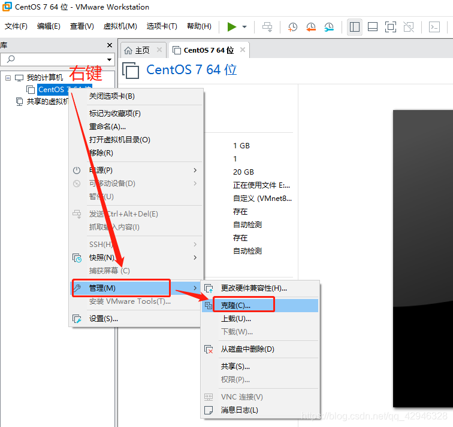Screen dimensions: 453x427
Task: Click the settings icon beside 设置(S)...
Action: (77, 319)
